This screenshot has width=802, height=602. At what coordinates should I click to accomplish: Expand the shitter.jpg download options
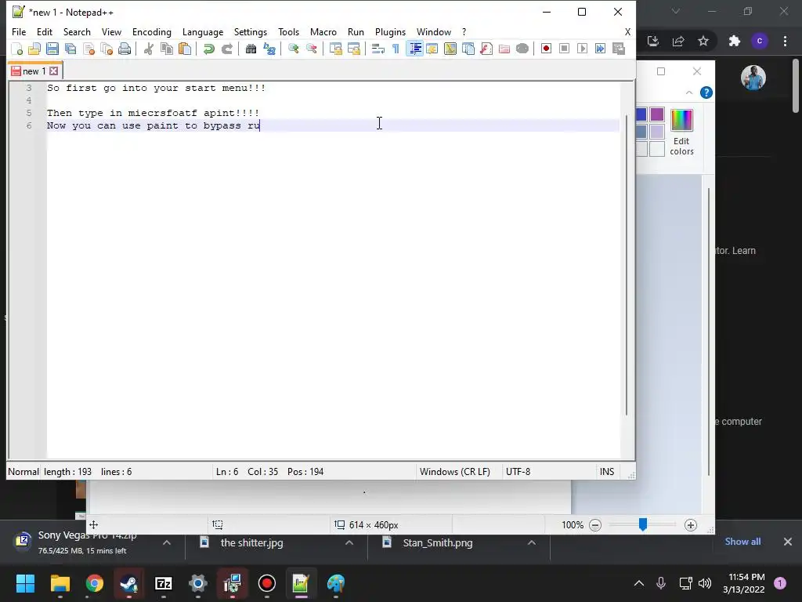349,542
